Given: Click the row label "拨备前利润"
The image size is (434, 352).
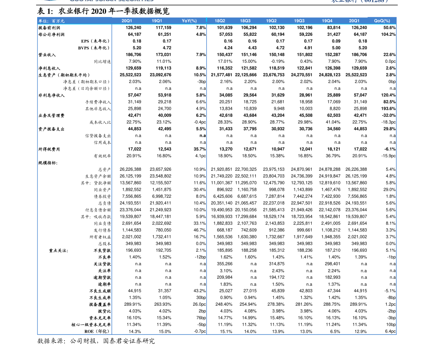Looking at the screenshot, I should [49, 28].
